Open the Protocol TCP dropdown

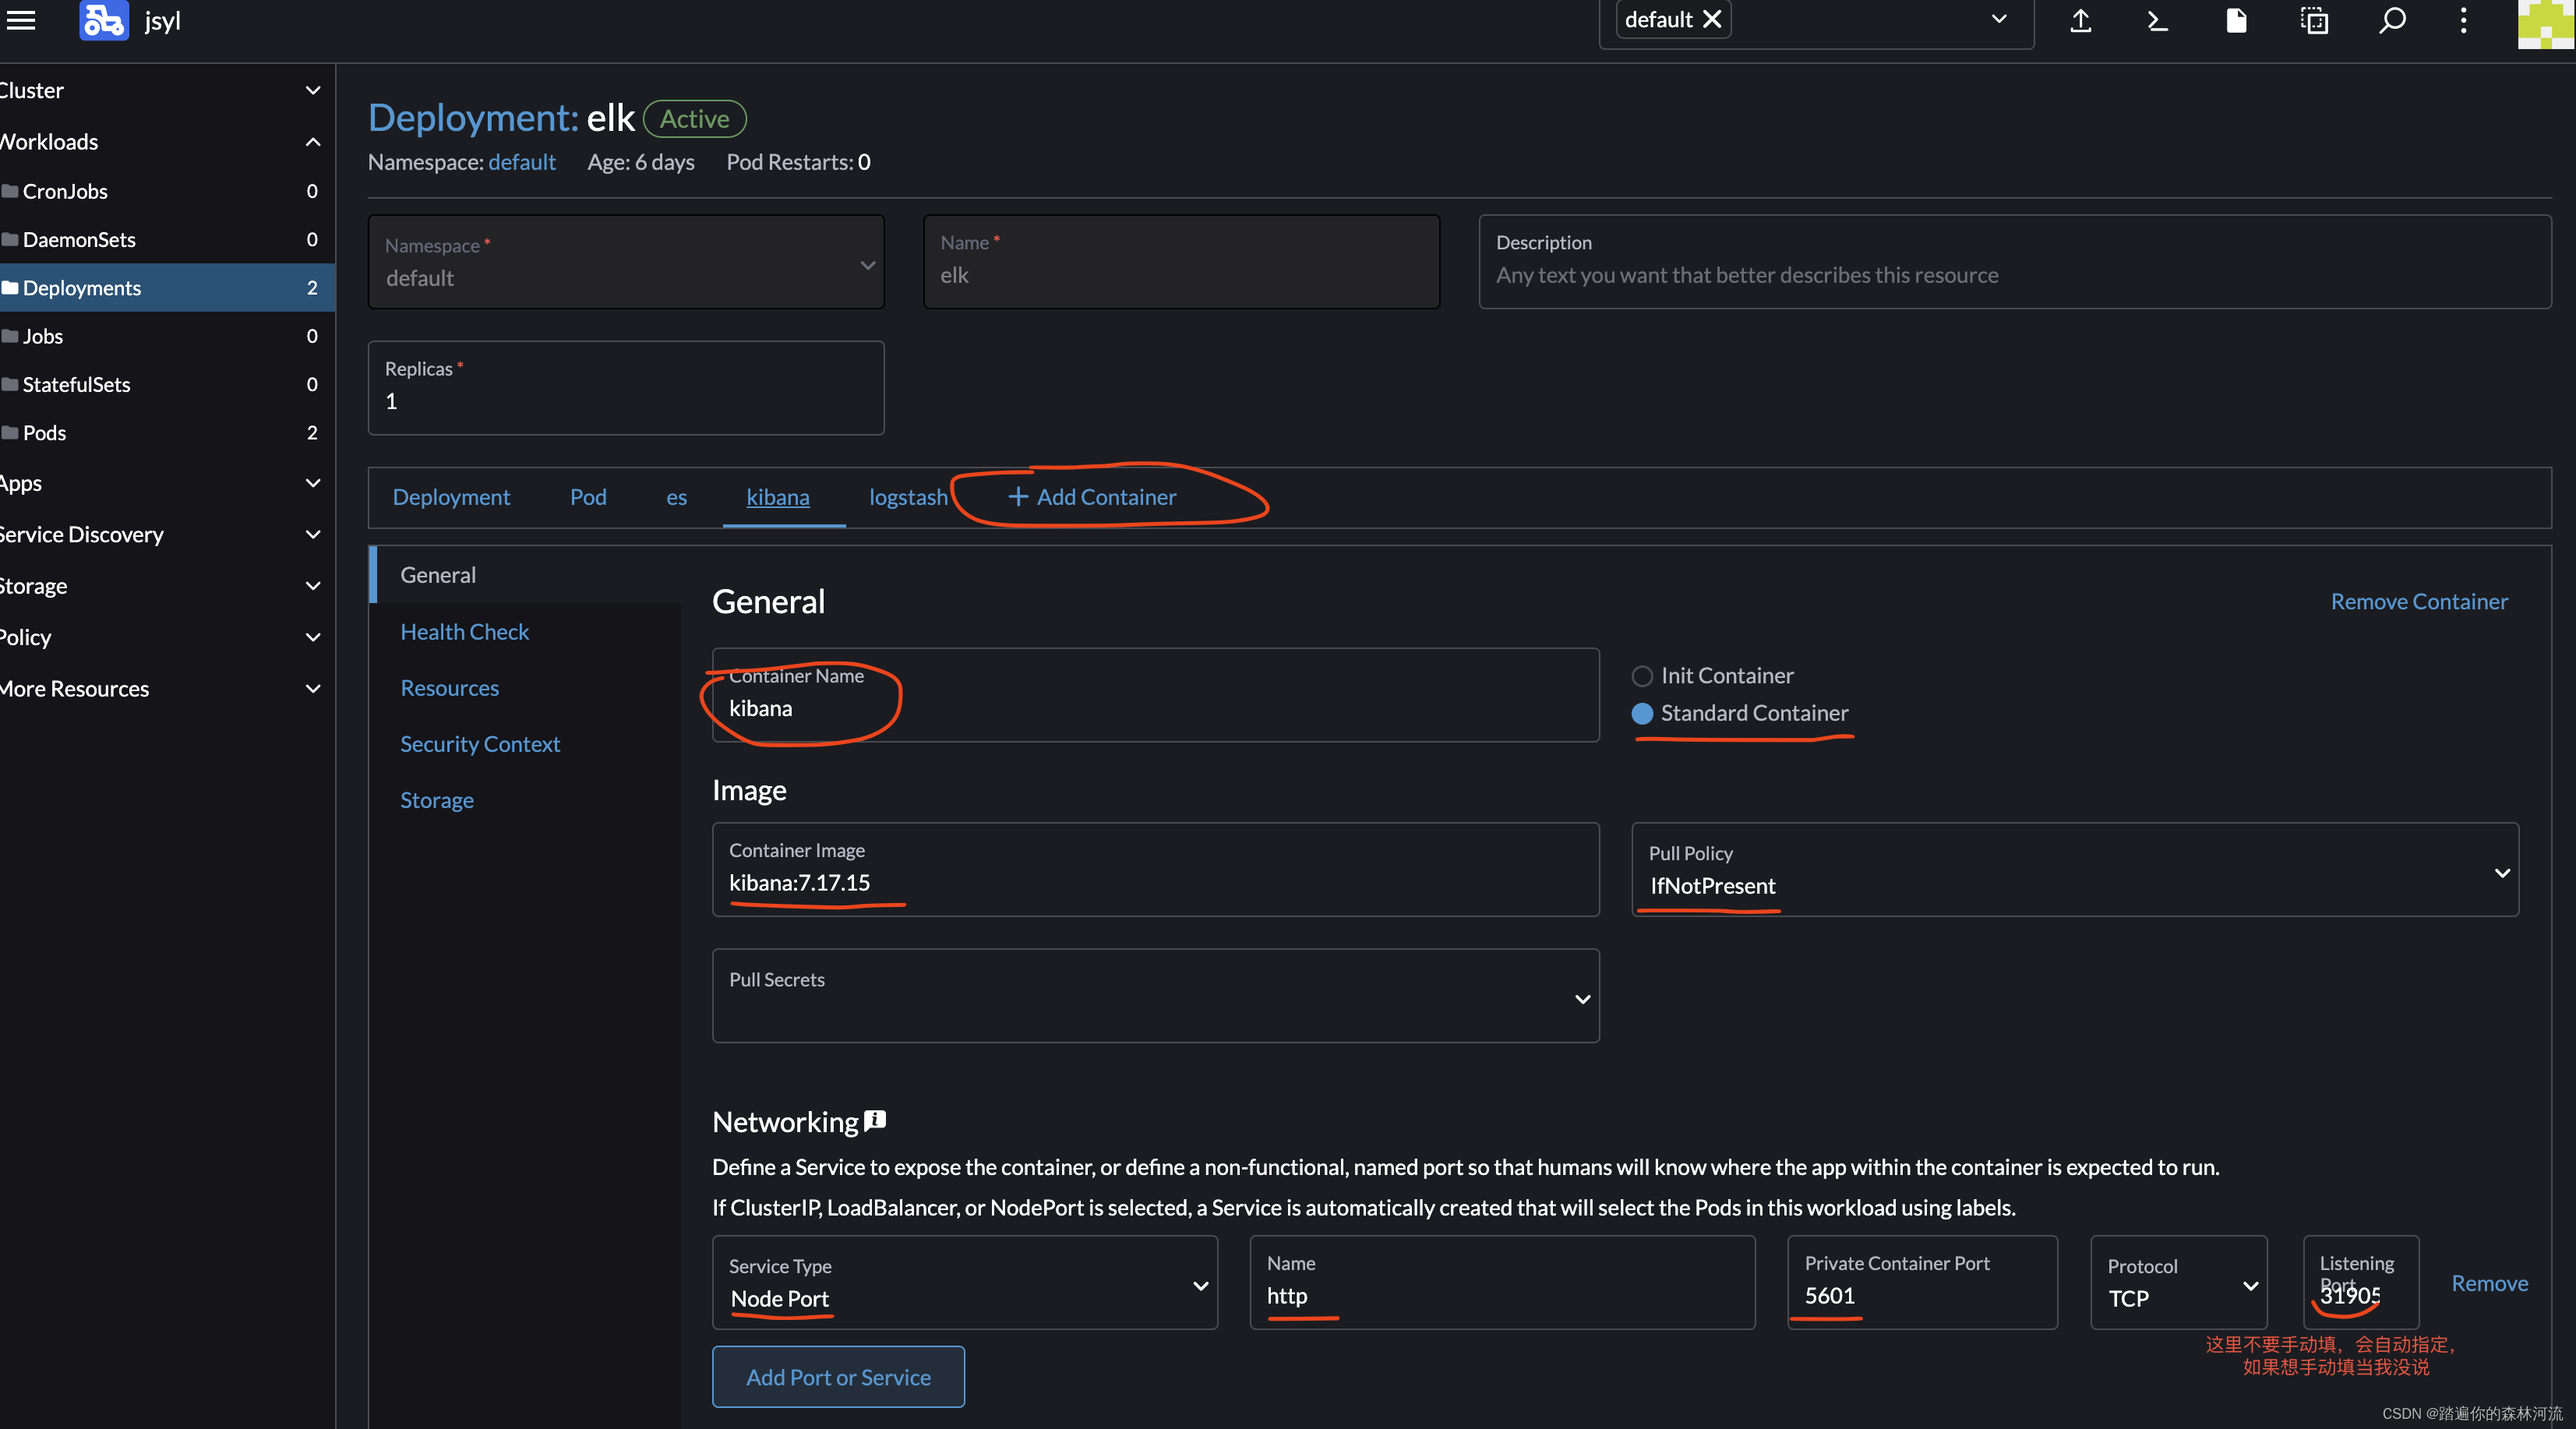tap(2178, 1282)
